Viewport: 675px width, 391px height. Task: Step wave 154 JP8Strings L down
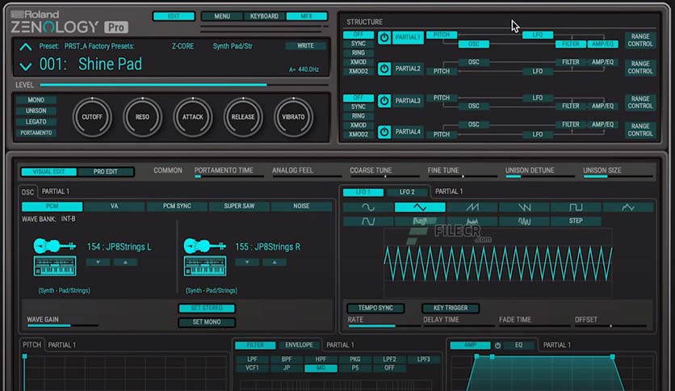[x=98, y=263]
